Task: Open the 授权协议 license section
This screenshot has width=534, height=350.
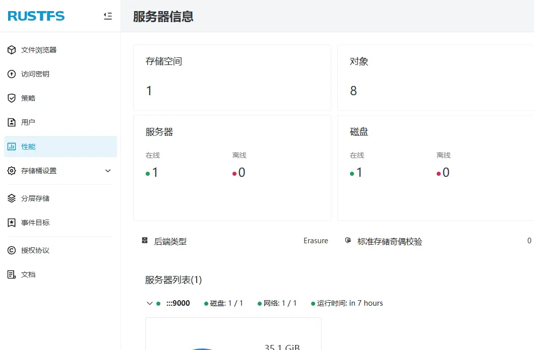Action: point(11,250)
